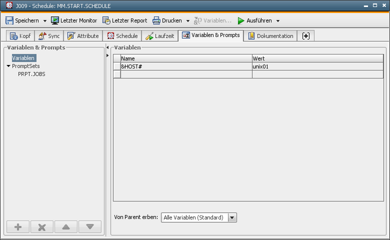This screenshot has height=240, width=390.
Task: Switch to the Kopf tab
Action: pos(20,36)
